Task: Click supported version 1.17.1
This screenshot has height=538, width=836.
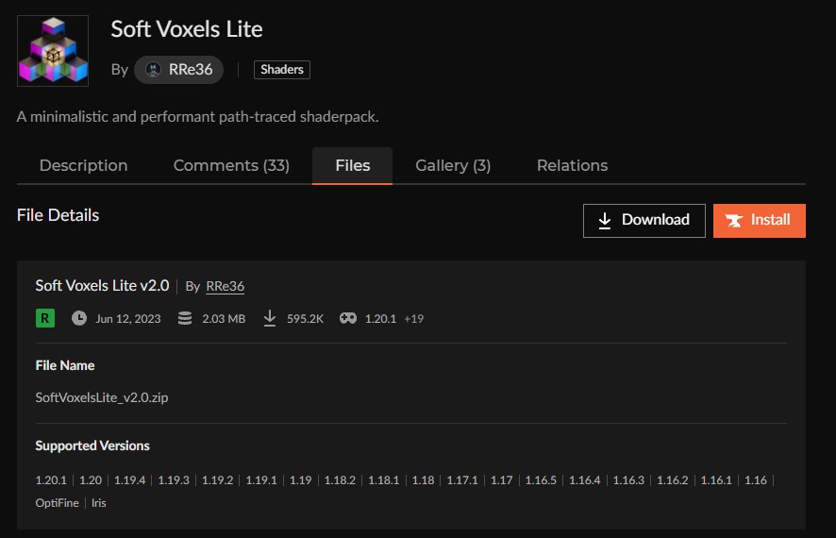Action: pyautogui.click(x=462, y=480)
